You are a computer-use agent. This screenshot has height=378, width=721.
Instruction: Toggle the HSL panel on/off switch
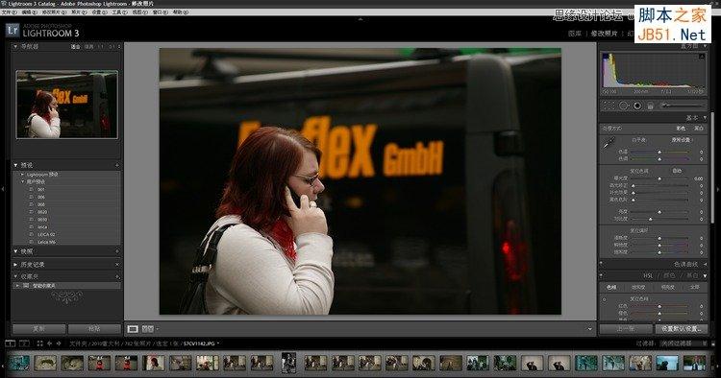coord(601,275)
